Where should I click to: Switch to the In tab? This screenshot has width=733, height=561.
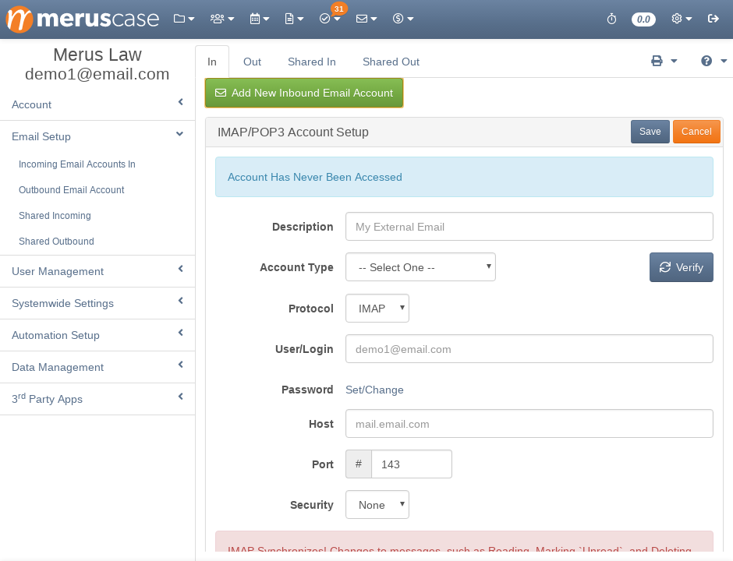coord(212,62)
